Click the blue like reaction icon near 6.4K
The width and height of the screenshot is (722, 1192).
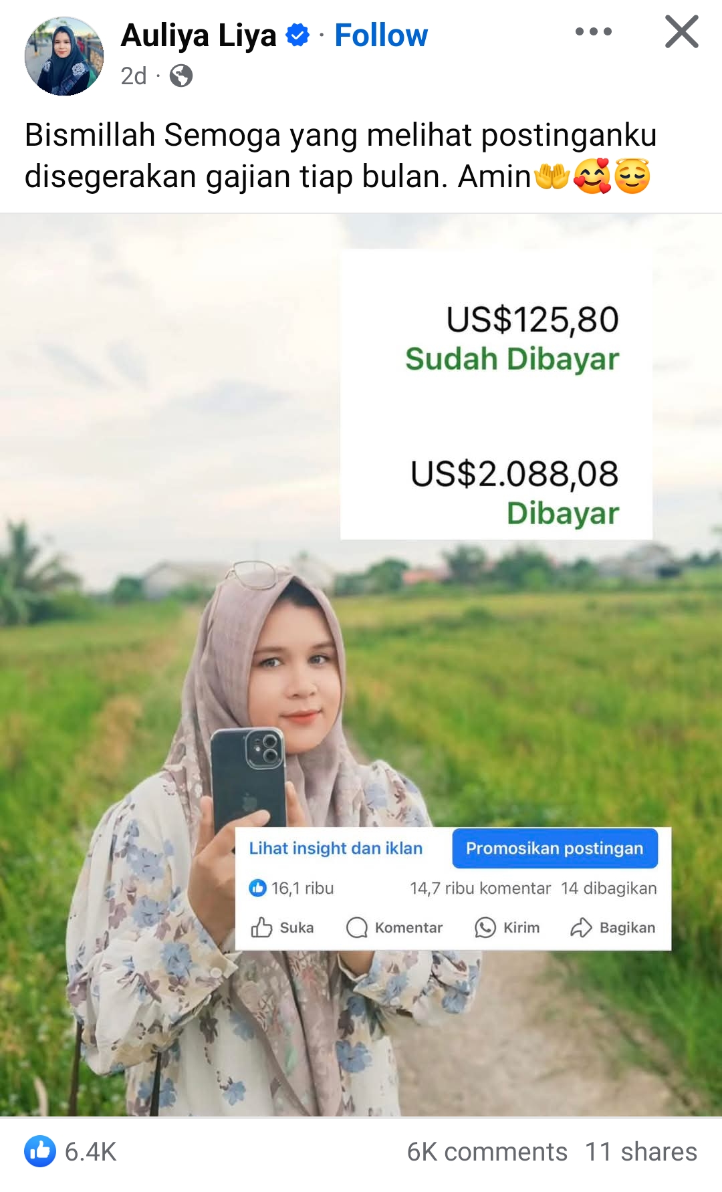(40, 1151)
